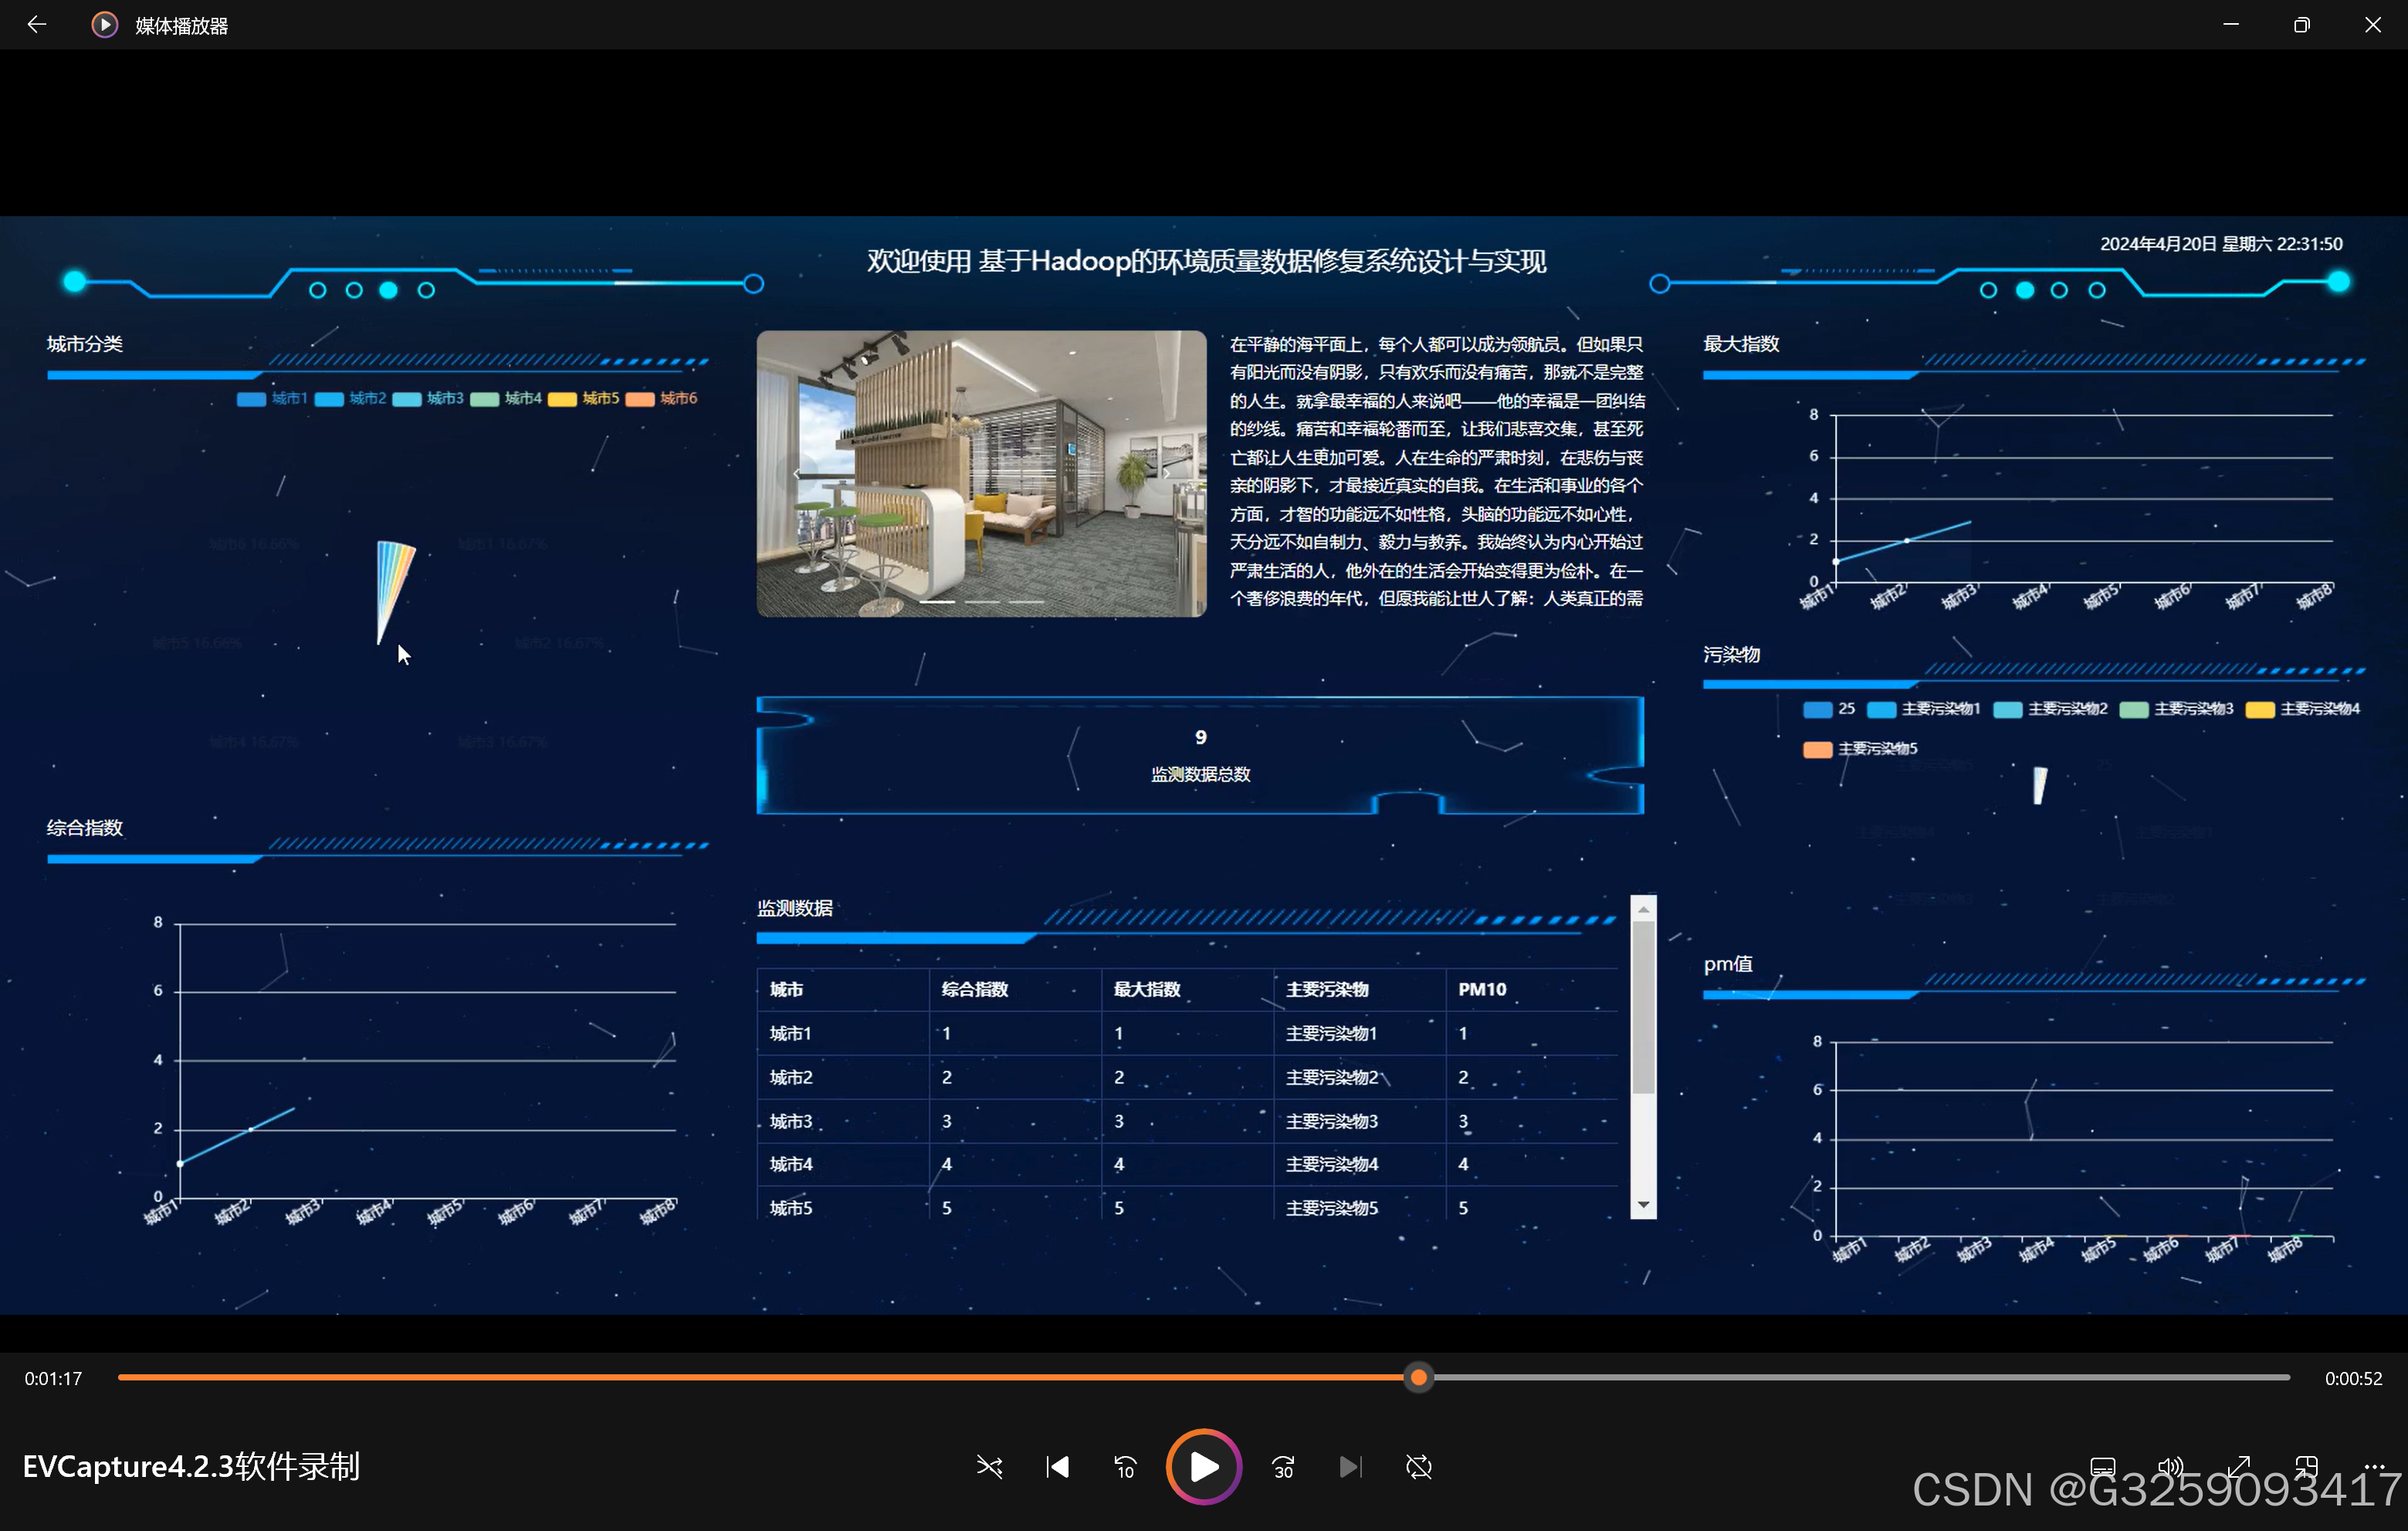Toggle the 25 legend entry in 污染物
This screenshot has width=2408, height=1531.
point(1829,709)
